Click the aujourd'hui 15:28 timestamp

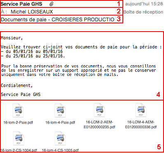(x=144, y=4)
